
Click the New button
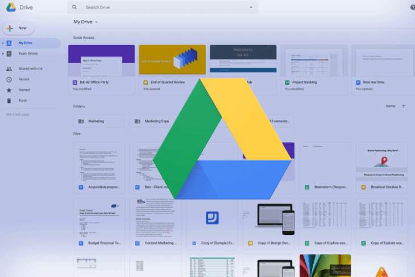[18, 28]
